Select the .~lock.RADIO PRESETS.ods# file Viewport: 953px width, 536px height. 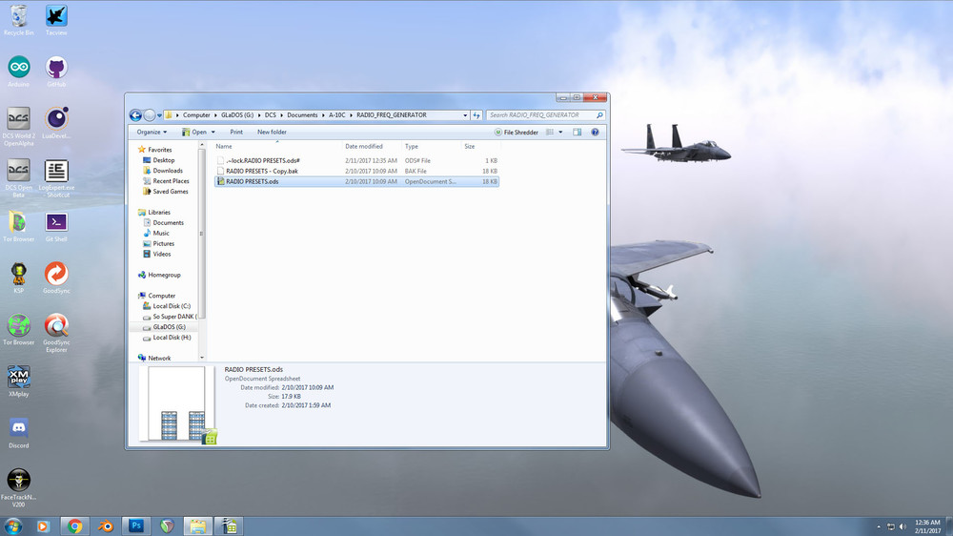(x=356, y=160)
